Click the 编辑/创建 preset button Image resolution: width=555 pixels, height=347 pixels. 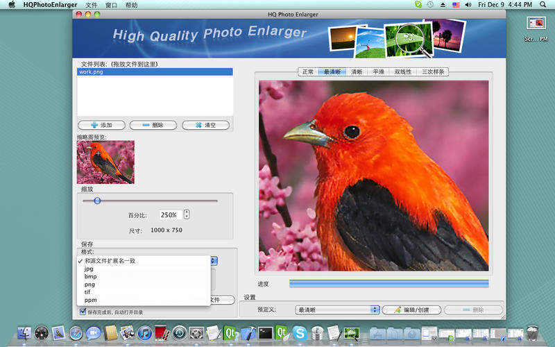(x=411, y=310)
